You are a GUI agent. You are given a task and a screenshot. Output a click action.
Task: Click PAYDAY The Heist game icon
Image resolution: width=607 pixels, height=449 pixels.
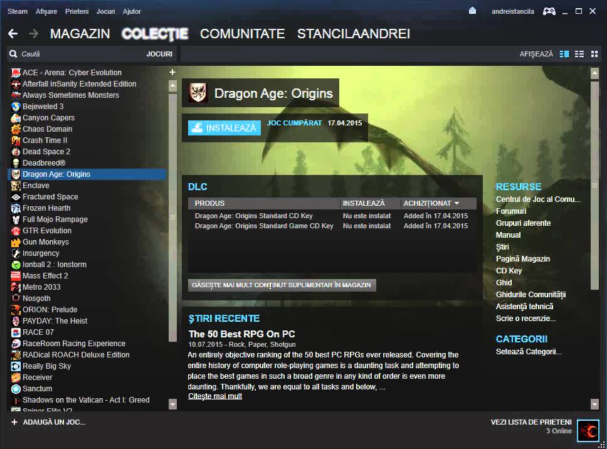point(16,321)
